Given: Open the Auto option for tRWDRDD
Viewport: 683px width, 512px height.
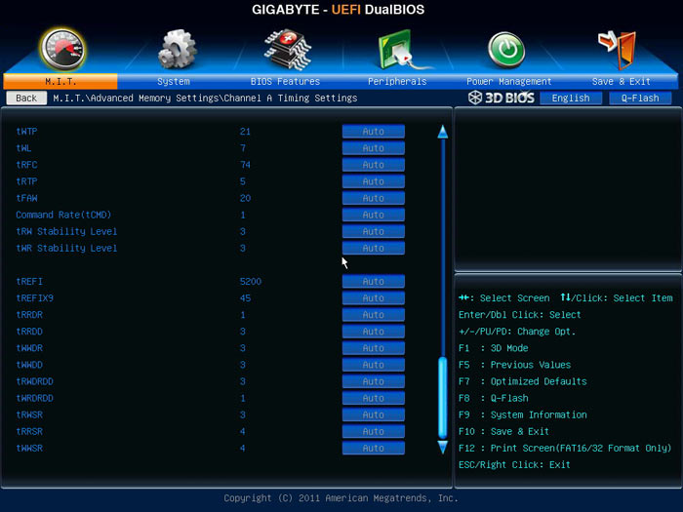Looking at the screenshot, I should tap(374, 381).
